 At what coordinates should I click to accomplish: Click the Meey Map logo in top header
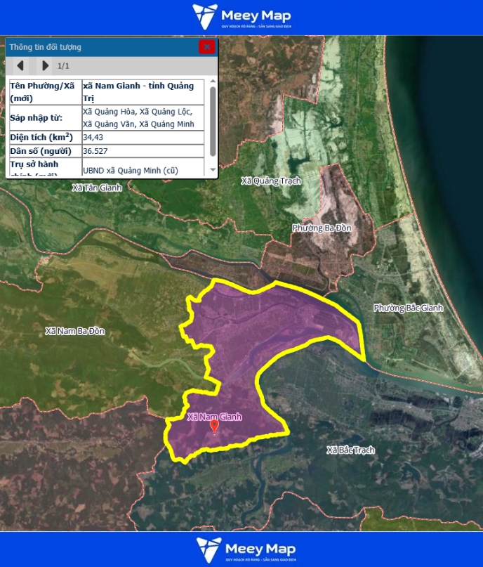tap(241, 17)
